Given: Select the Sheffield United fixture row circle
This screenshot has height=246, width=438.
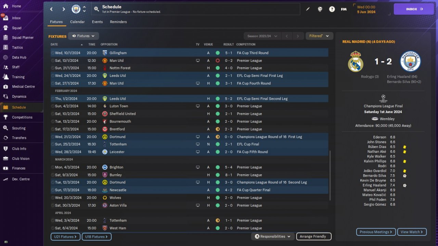Looking at the screenshot, I should pyautogui.click(x=53, y=114).
